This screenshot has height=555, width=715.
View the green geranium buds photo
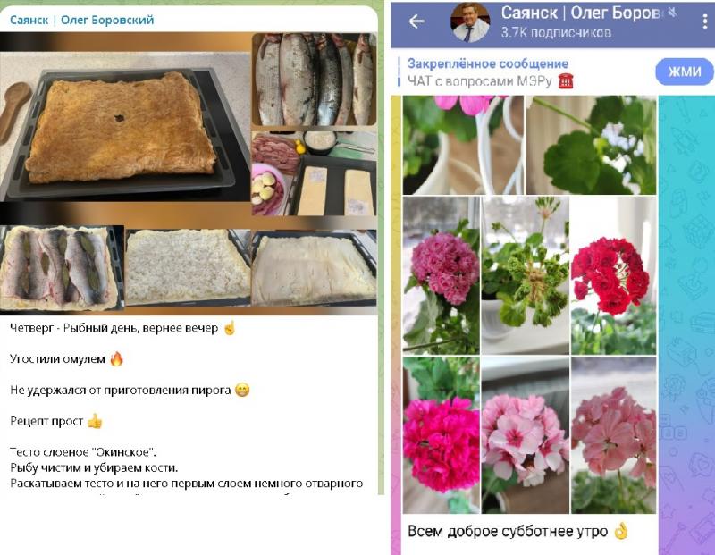tap(526, 275)
